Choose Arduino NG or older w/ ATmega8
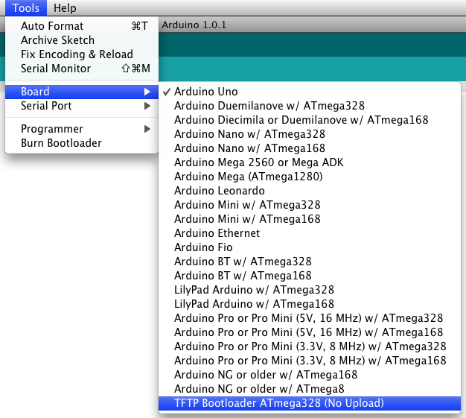The height and width of the screenshot is (418, 466). pos(310,389)
